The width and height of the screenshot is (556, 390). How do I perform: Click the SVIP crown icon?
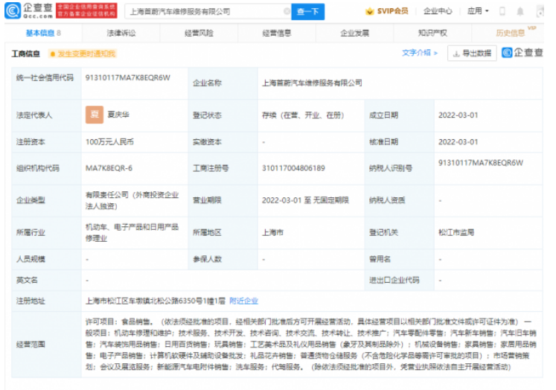pyautogui.click(x=369, y=11)
